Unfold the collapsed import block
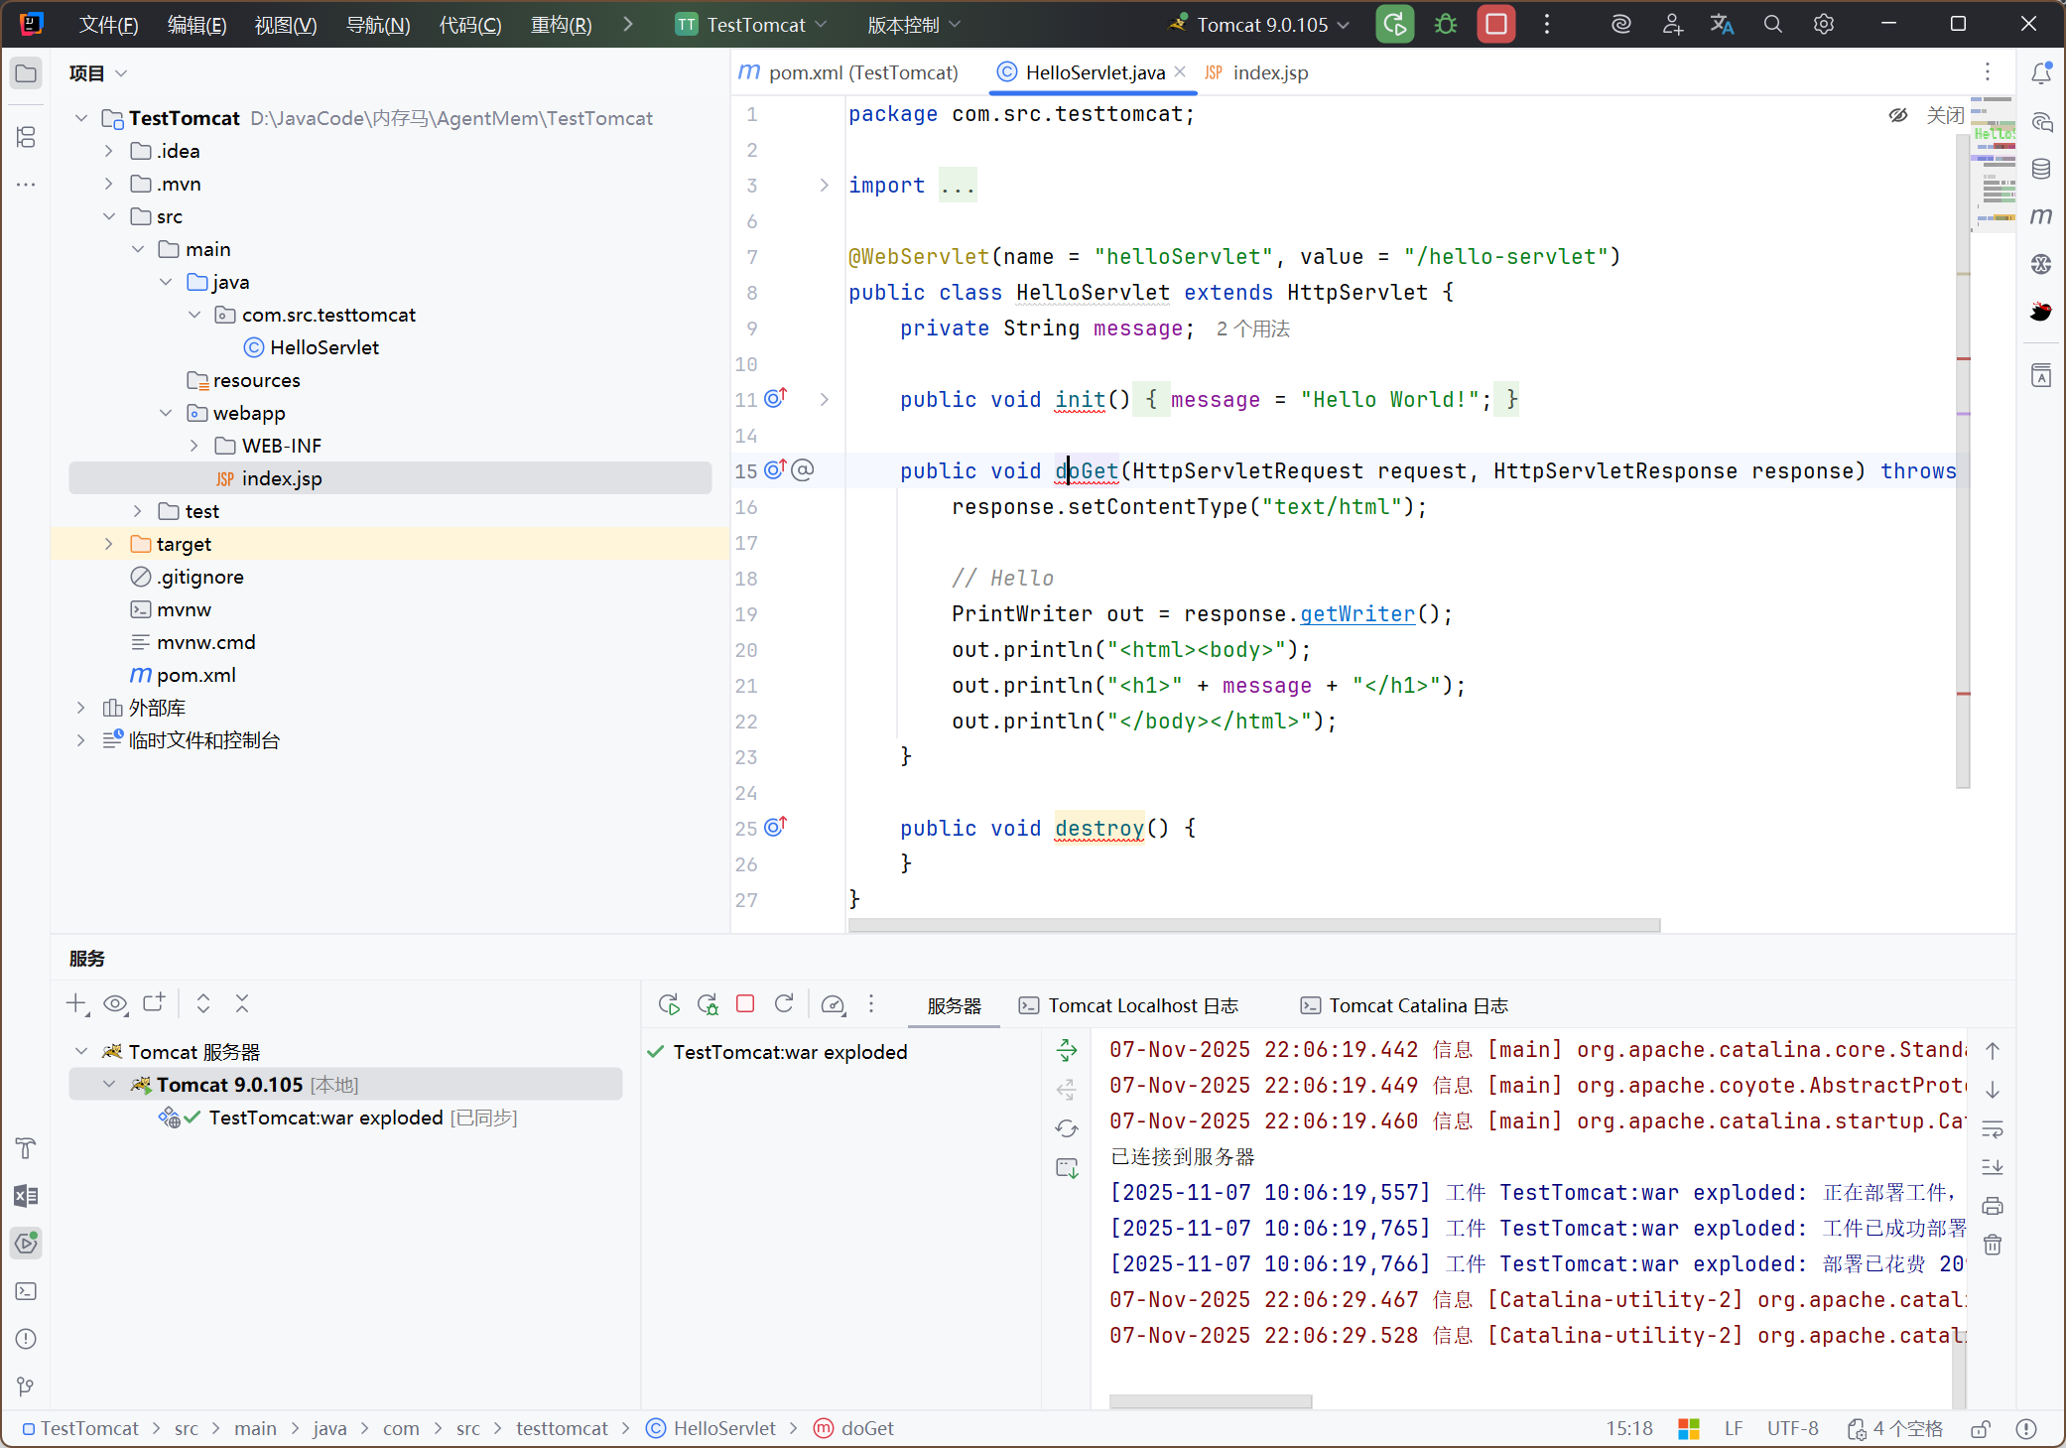Viewport: 2066px width, 1448px height. coord(824,186)
